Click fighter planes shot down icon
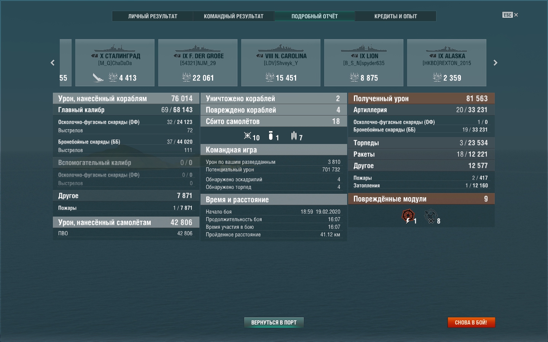Image resolution: width=548 pixels, height=342 pixels. pos(247,136)
